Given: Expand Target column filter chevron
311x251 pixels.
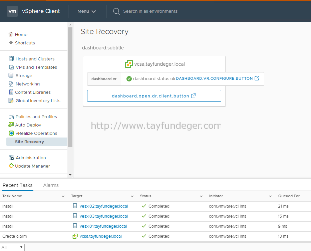Looking at the screenshot, I should coord(132,196).
